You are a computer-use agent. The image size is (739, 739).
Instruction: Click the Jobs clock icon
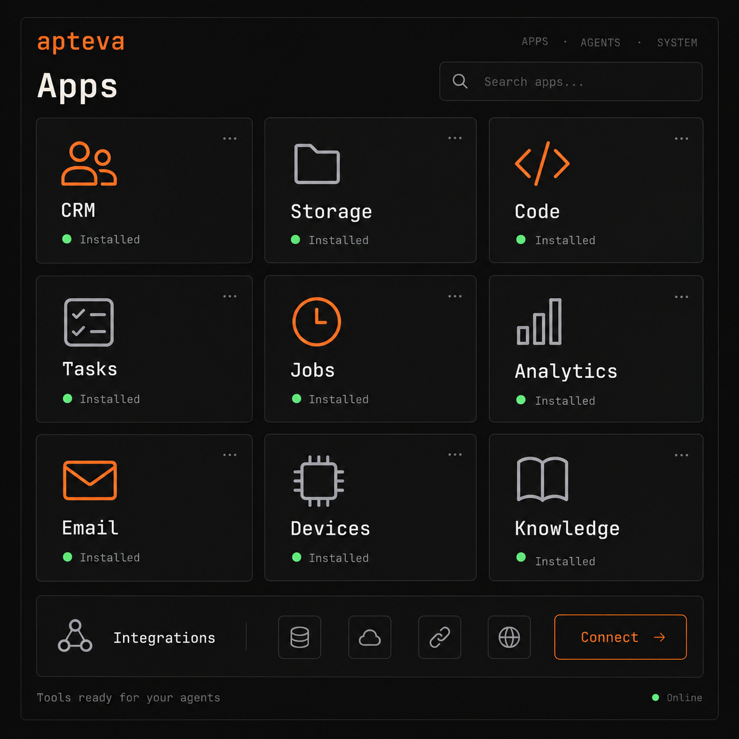point(316,322)
